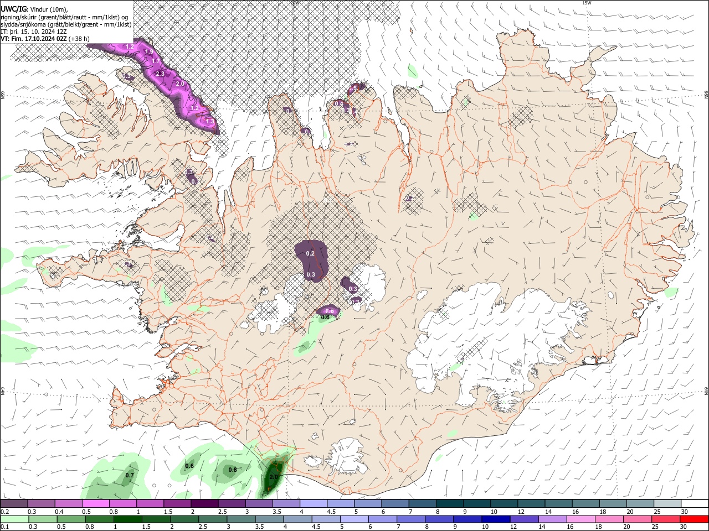Click the dark navy swatch between 10 and 12
The image size is (709, 531).
click(x=495, y=519)
